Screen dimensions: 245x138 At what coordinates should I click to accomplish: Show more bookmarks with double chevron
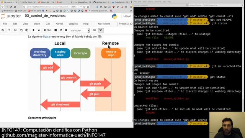pyautogui.click(x=131, y=11)
